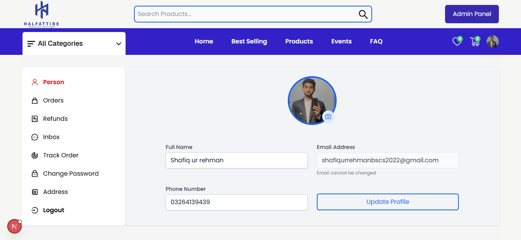Image resolution: width=521 pixels, height=240 pixels.
Task: Go to the Home page
Action: [x=204, y=42]
